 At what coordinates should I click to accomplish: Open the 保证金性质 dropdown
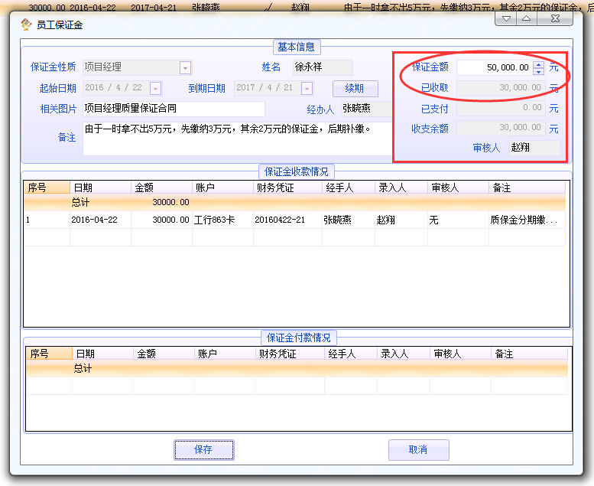pyautogui.click(x=185, y=67)
